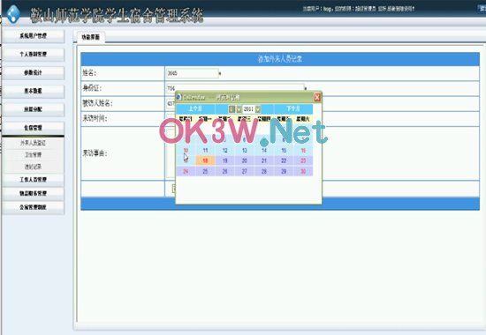
Task: Select day 14 in the calendar
Action: pyautogui.click(x=264, y=151)
